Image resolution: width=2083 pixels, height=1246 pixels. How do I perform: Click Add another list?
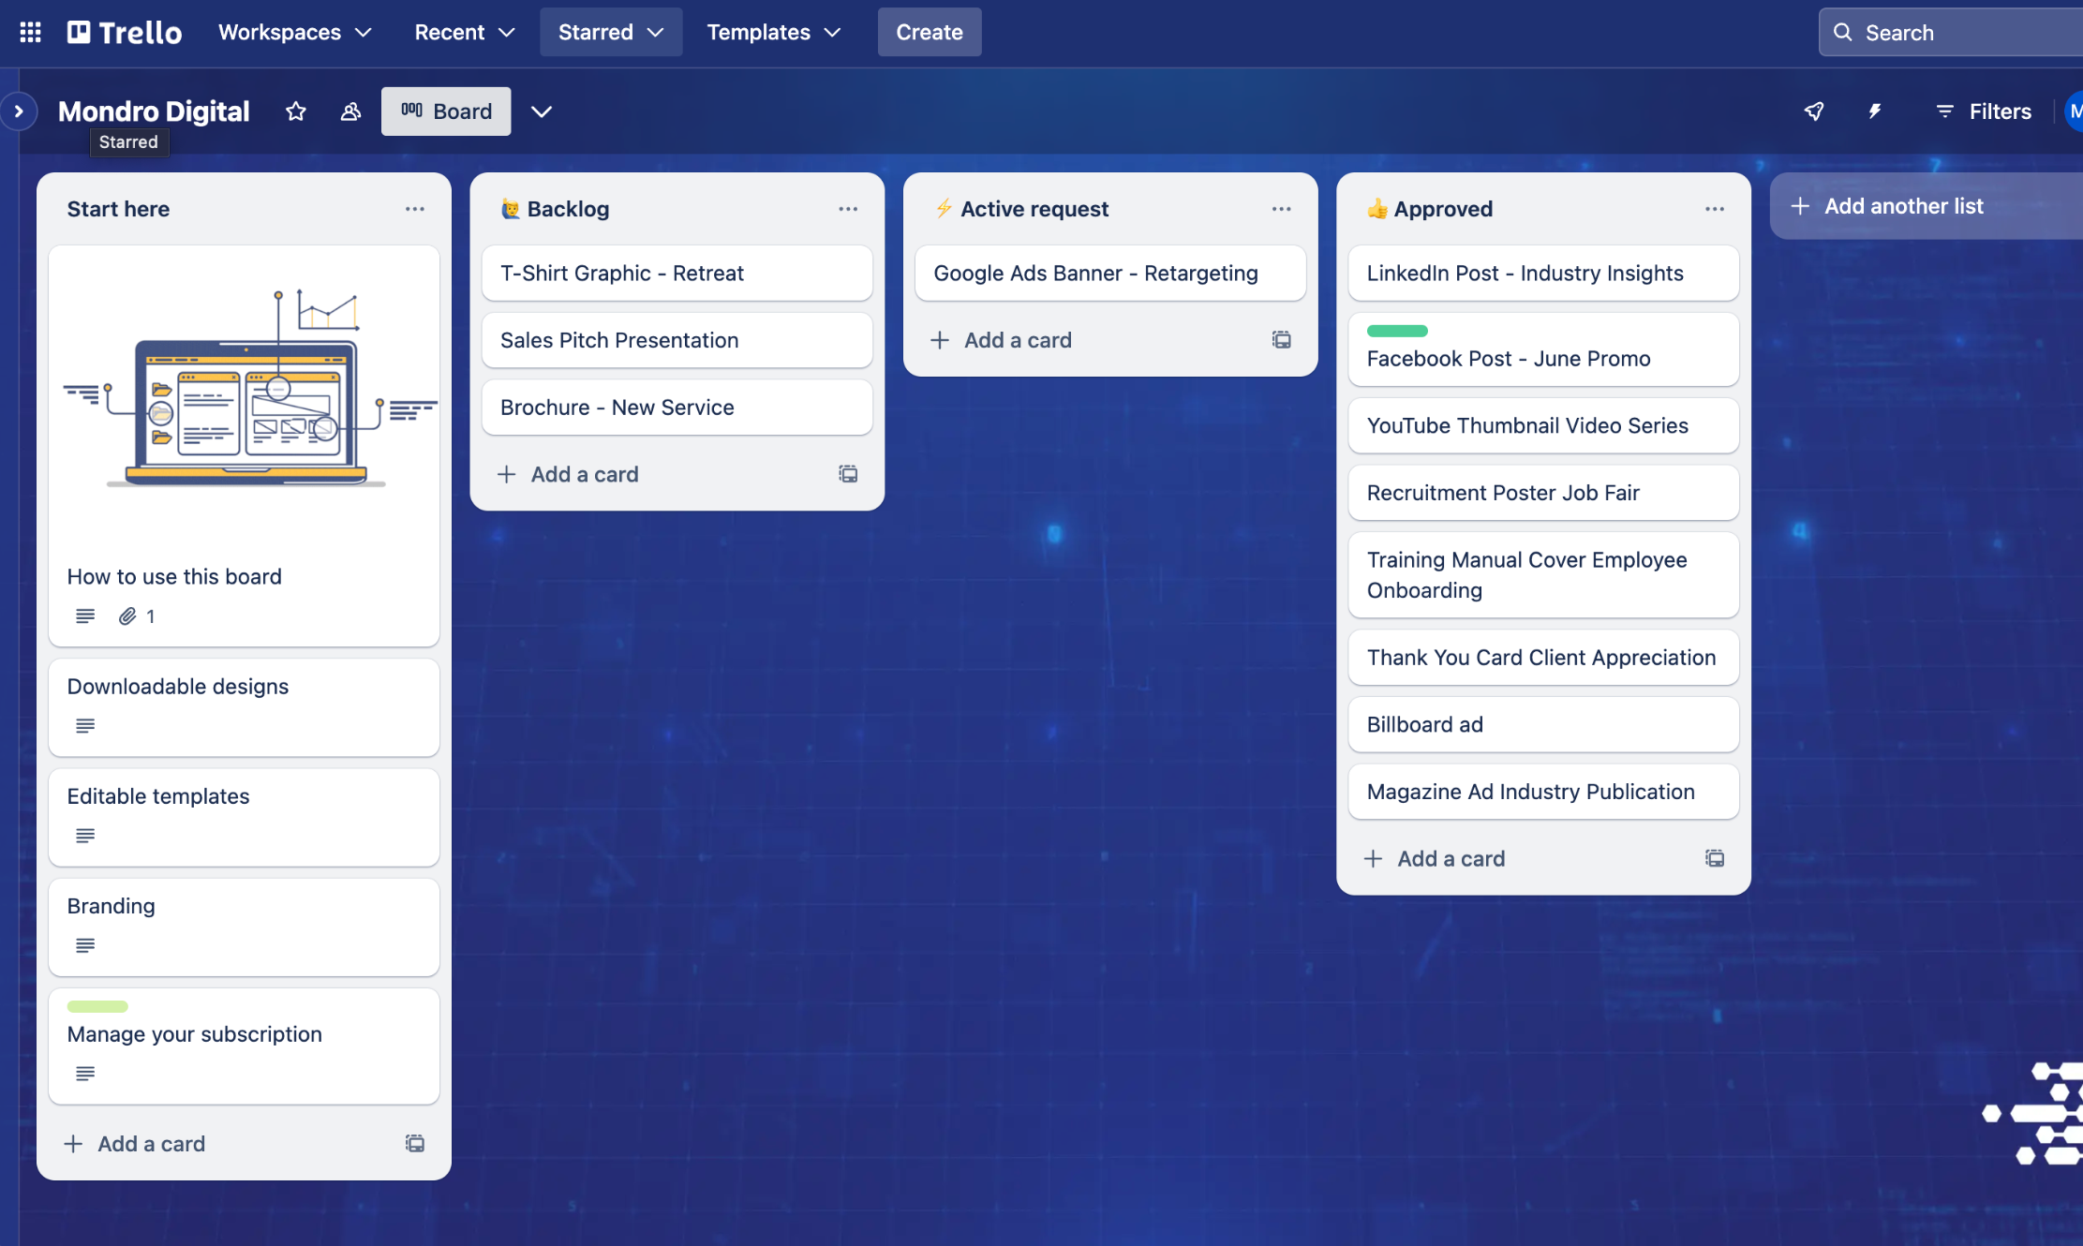click(x=1902, y=206)
